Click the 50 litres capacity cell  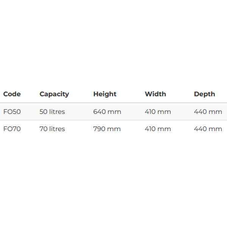(x=52, y=112)
